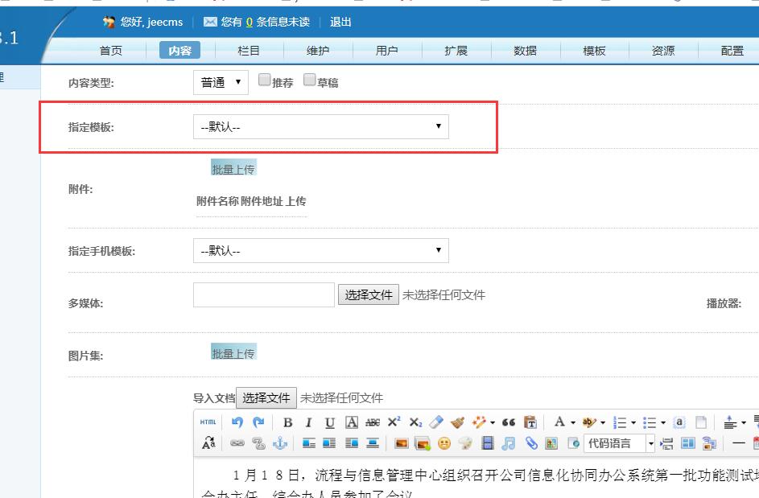Viewport: 759px width, 498px height.
Task: Apply character border (boxed A)
Action: coord(352,422)
